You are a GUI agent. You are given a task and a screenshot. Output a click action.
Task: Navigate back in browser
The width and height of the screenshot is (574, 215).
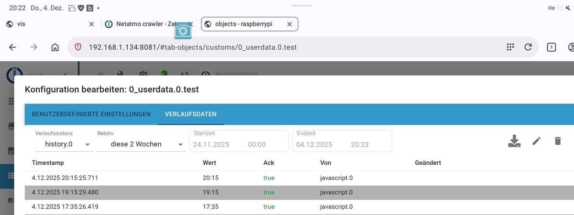13,47
